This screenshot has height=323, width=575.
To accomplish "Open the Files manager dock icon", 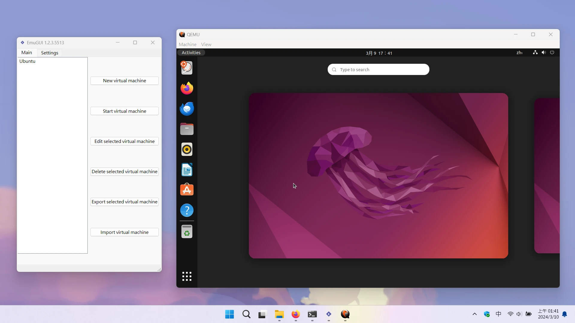I will pyautogui.click(x=187, y=129).
